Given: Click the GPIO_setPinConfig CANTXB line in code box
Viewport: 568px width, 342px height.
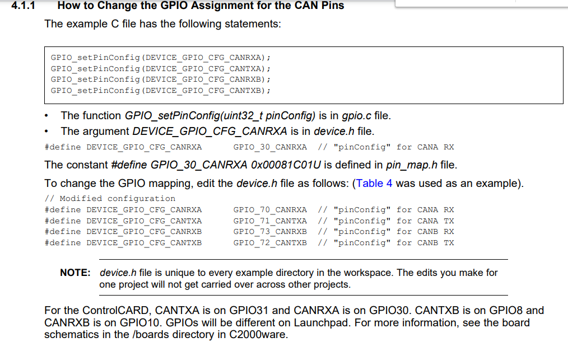Looking at the screenshot, I should coord(160,90).
